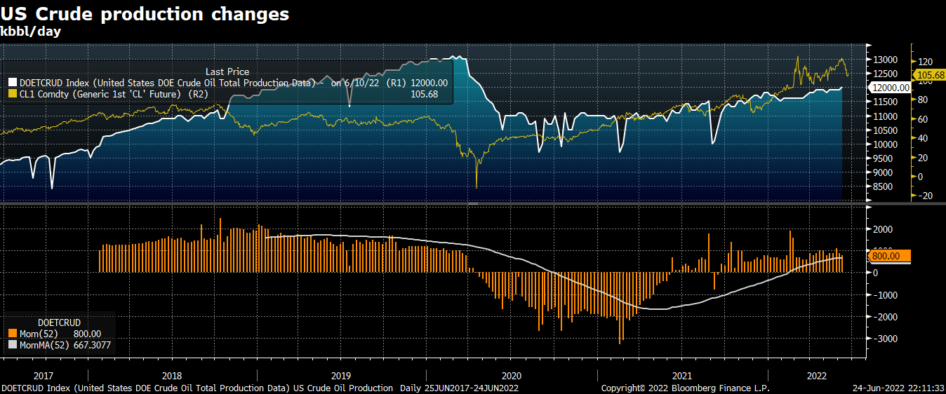Click the 2018 year label on the time axis
This screenshot has width=946, height=394.
(x=171, y=375)
